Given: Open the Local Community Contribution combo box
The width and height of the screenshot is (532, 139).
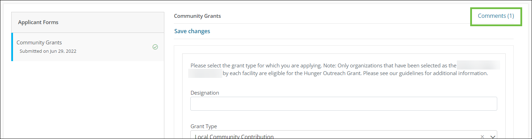Looking at the screenshot, I should (x=344, y=136).
